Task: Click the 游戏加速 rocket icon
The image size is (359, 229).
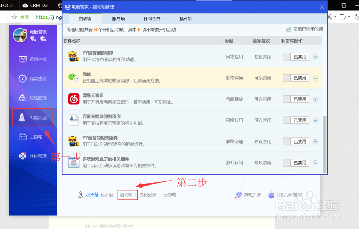Action: pyautogui.click(x=238, y=195)
